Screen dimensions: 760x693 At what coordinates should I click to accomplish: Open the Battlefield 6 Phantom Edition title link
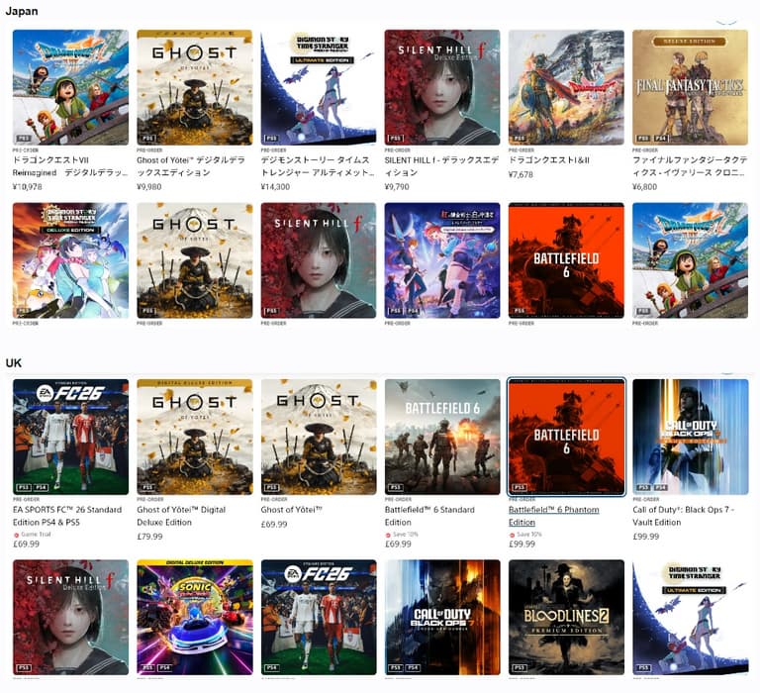553,516
